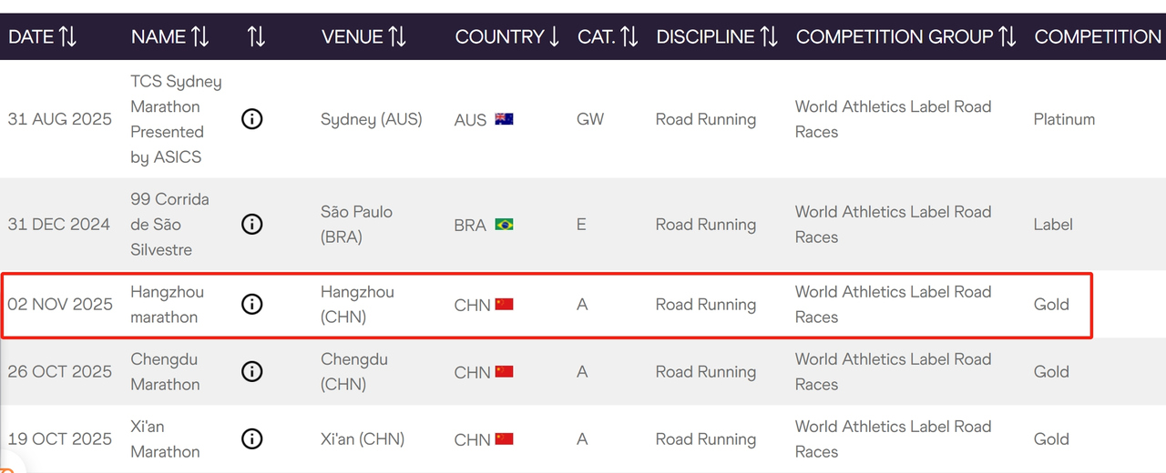Open info icon for Xi'an Marathon

coord(252,439)
